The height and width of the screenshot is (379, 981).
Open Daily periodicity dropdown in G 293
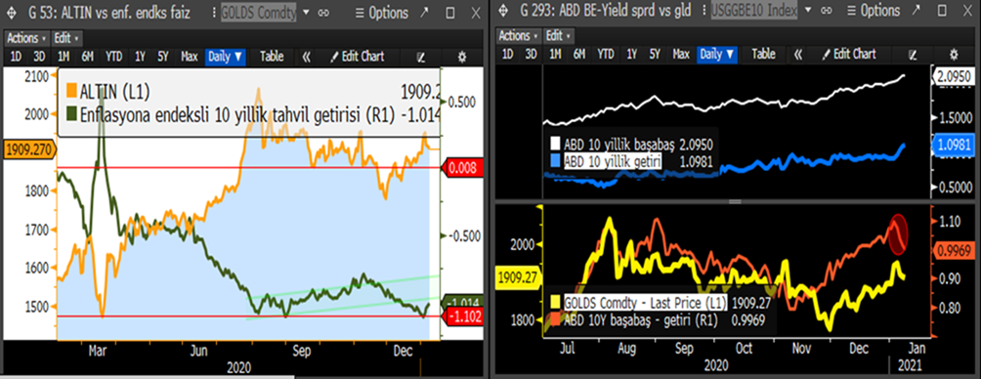click(717, 55)
